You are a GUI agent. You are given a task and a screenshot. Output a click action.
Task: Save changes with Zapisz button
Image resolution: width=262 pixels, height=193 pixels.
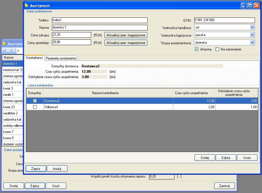click(36, 169)
